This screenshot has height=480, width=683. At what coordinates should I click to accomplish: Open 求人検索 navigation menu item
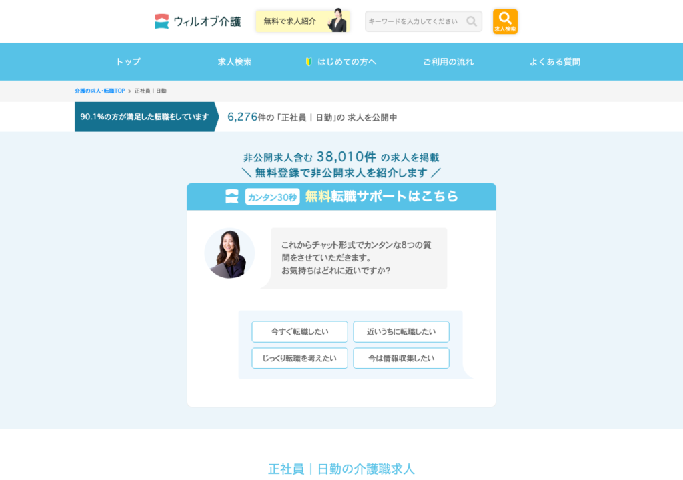pyautogui.click(x=235, y=62)
